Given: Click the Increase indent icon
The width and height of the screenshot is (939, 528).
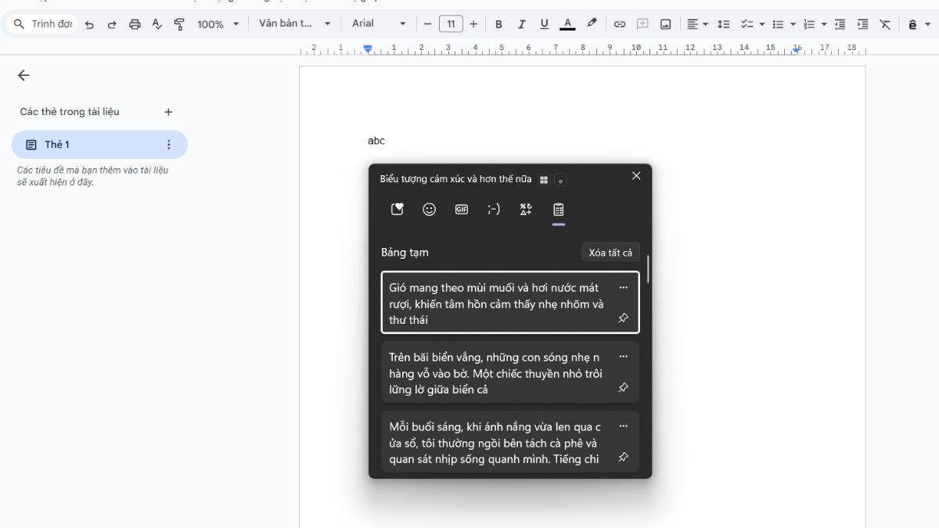Looking at the screenshot, I should (863, 24).
